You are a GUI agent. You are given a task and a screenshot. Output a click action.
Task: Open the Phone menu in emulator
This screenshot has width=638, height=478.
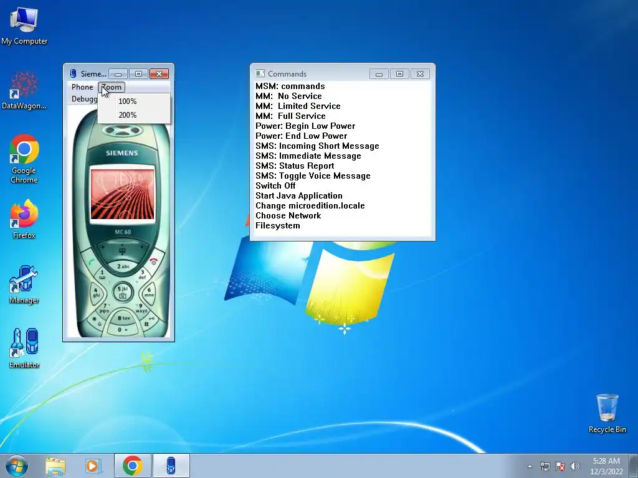82,87
